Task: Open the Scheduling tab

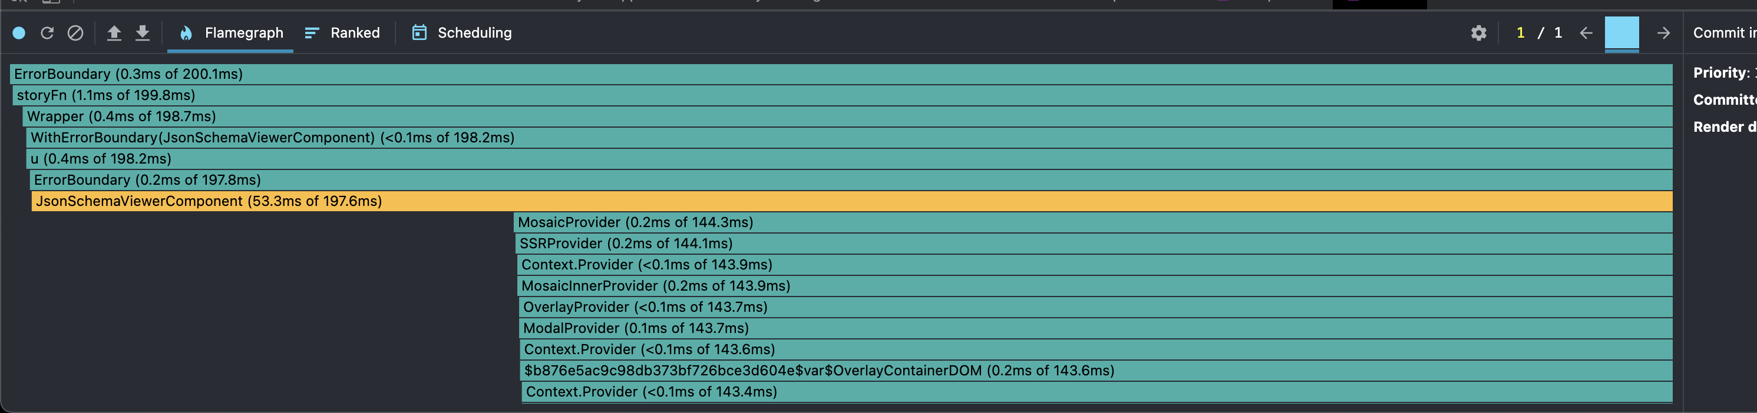Action: [x=462, y=33]
